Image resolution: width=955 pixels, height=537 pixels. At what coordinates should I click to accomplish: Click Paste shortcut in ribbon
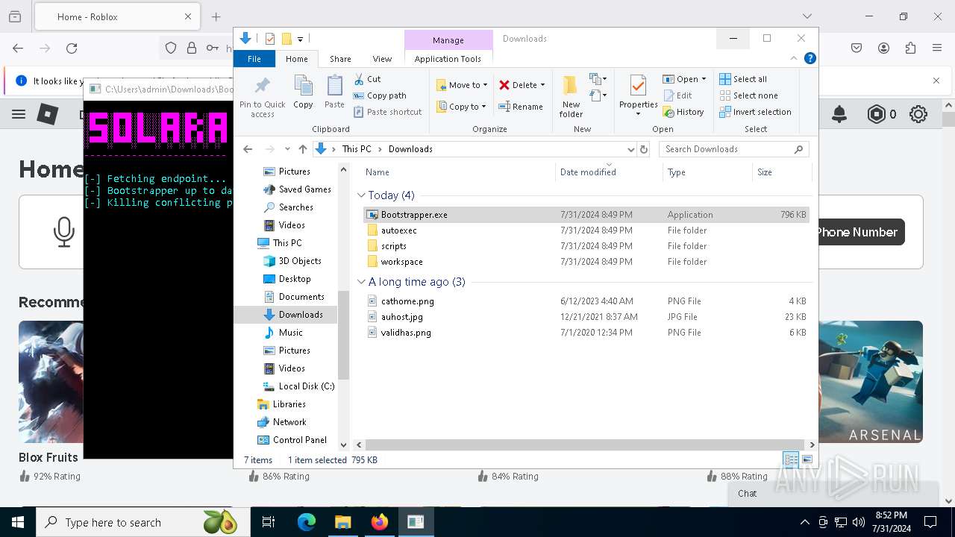pyautogui.click(x=387, y=112)
